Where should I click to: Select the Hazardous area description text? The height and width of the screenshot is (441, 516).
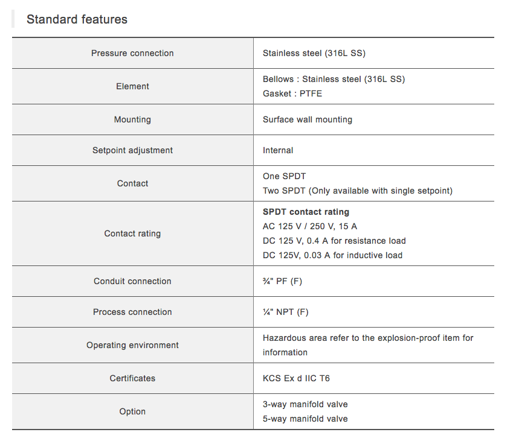368,338
